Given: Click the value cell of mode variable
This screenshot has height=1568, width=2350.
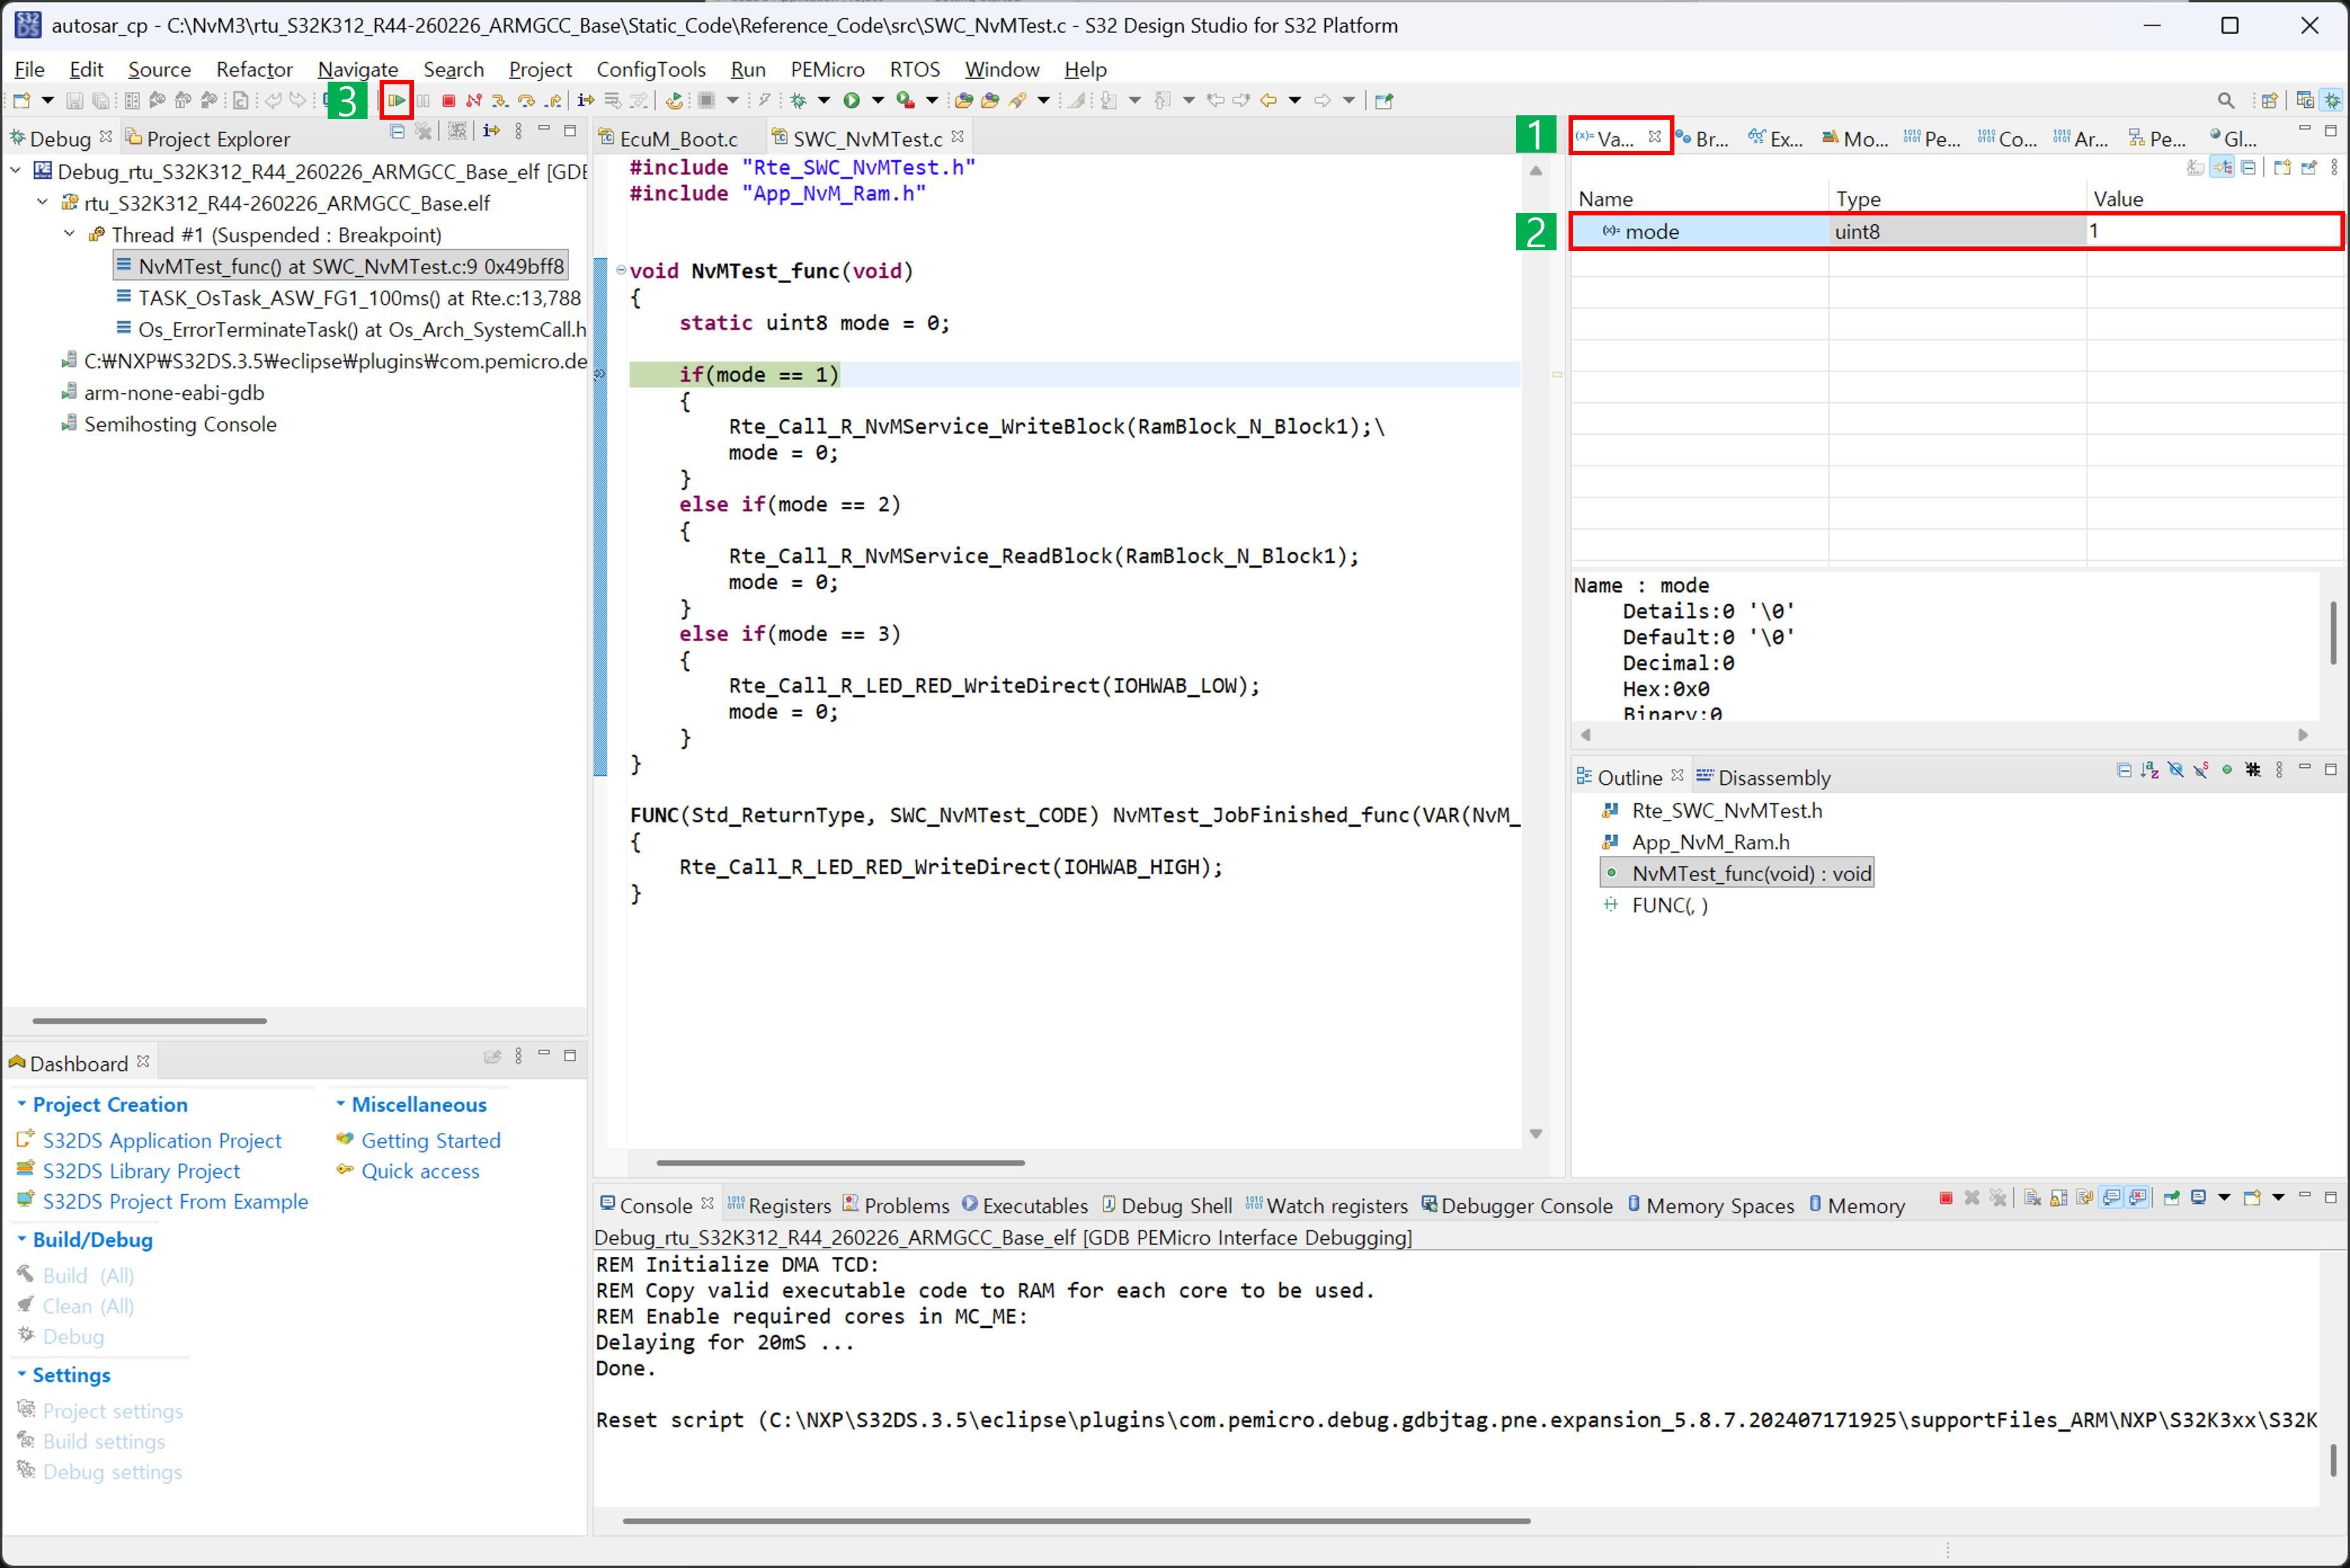Looking at the screenshot, I should pos(2213,231).
